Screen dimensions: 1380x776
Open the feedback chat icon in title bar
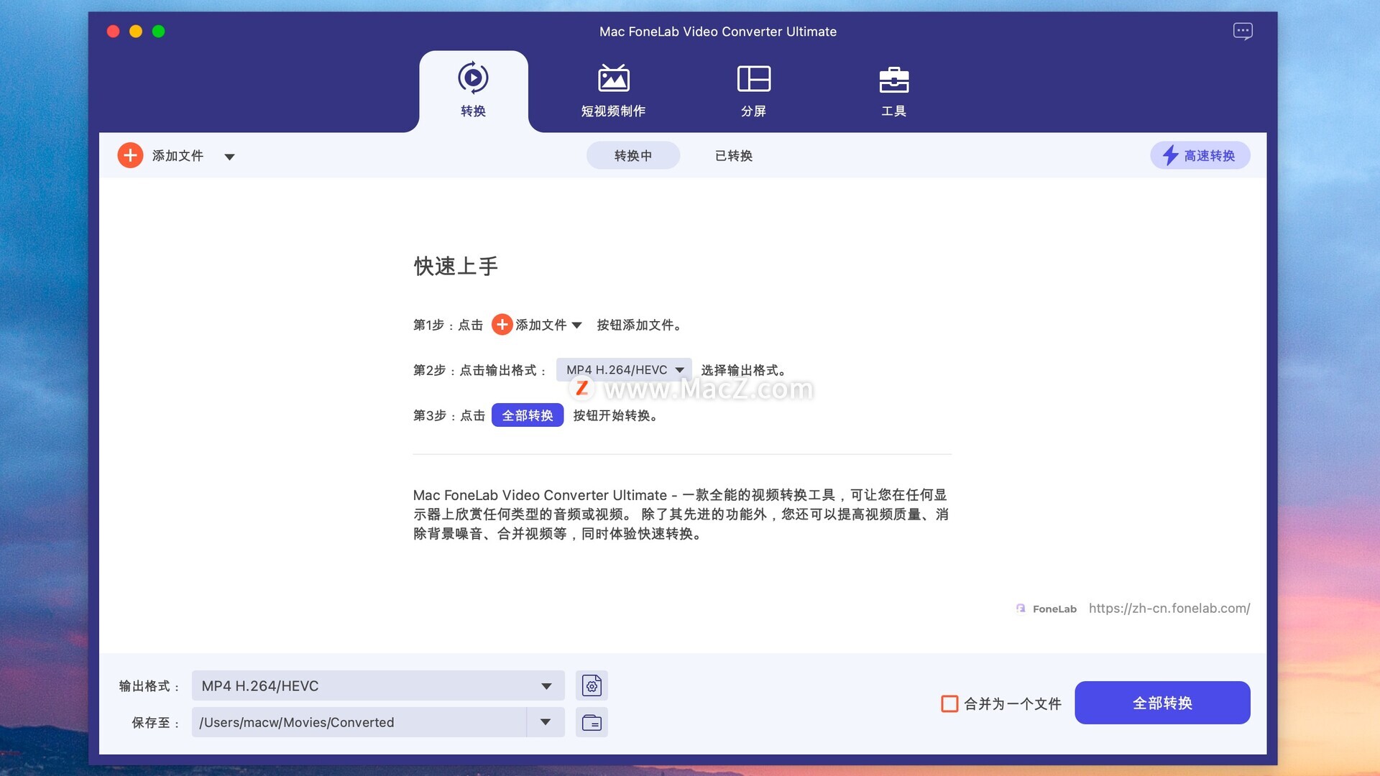[1243, 32]
